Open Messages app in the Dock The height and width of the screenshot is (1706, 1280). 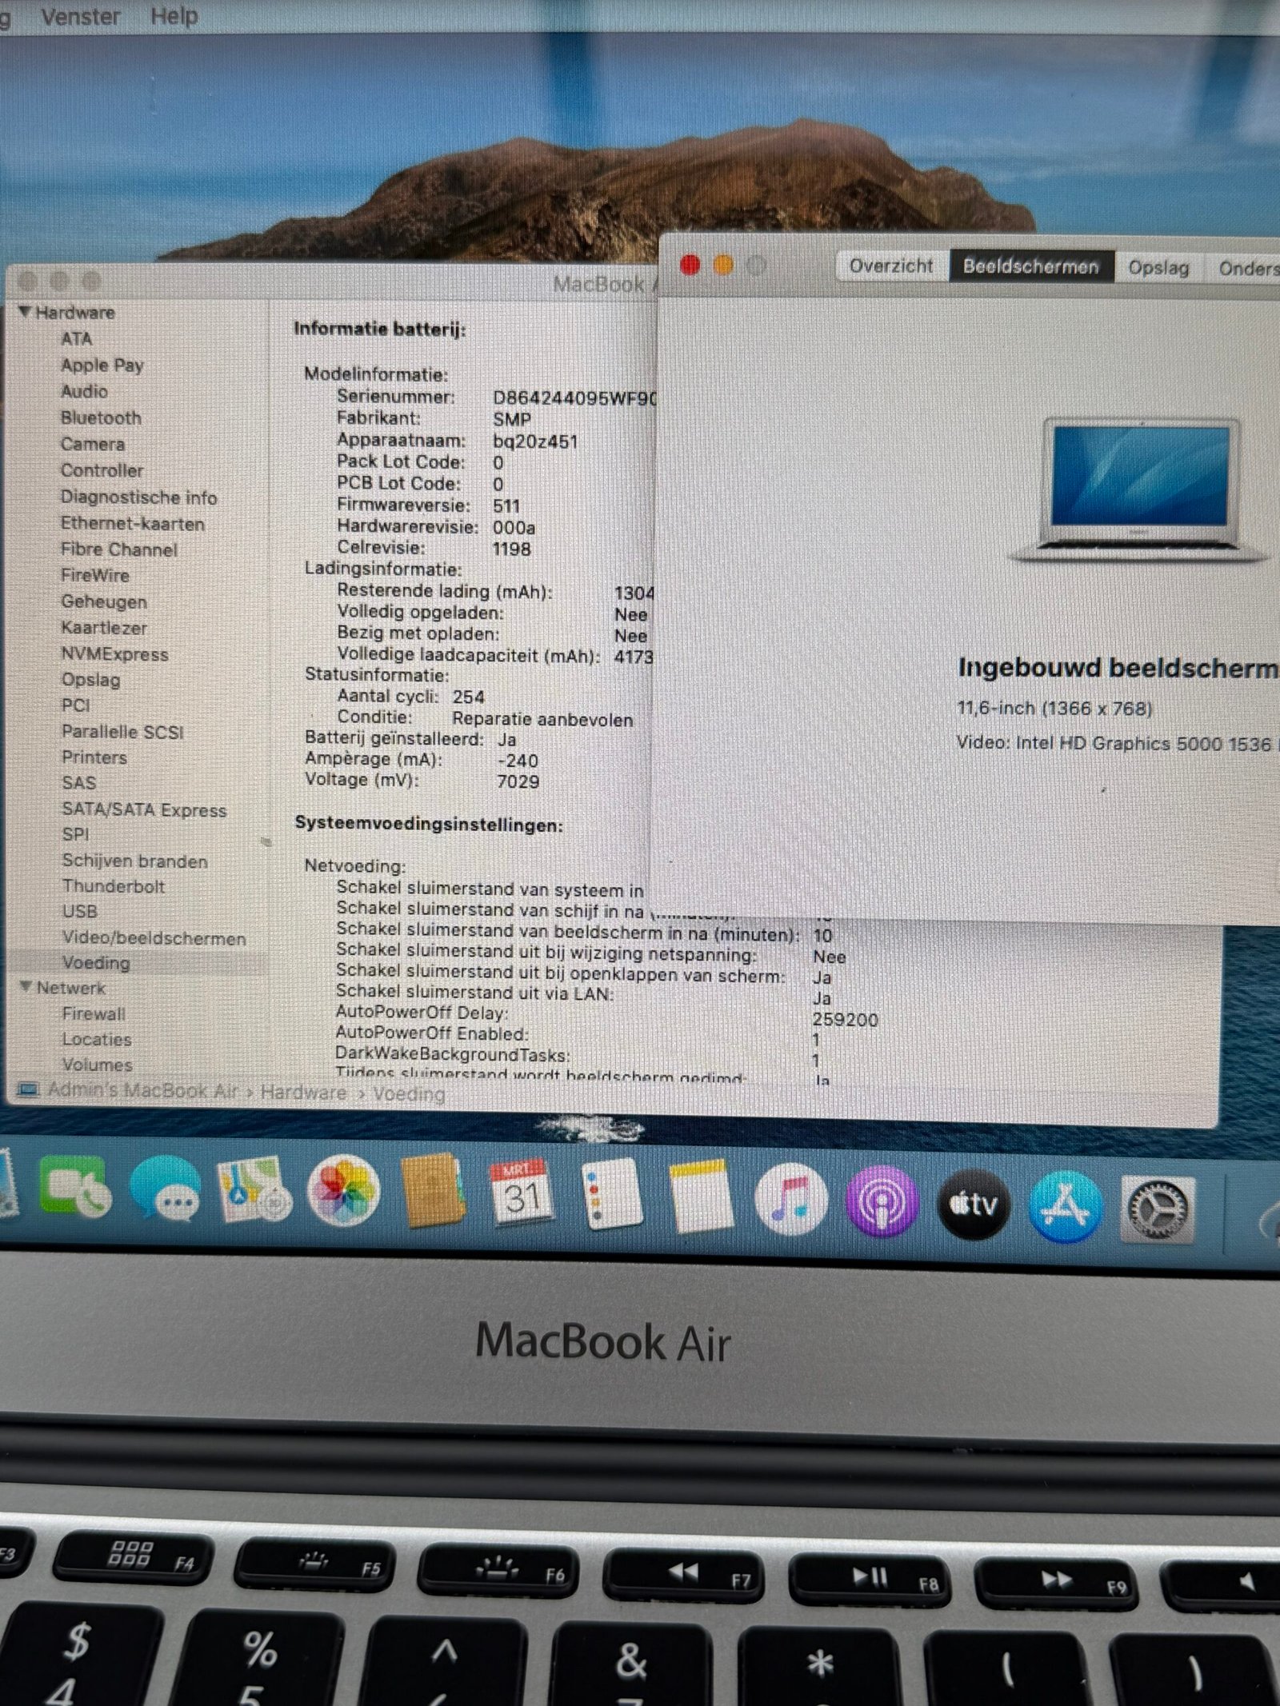pos(166,1189)
